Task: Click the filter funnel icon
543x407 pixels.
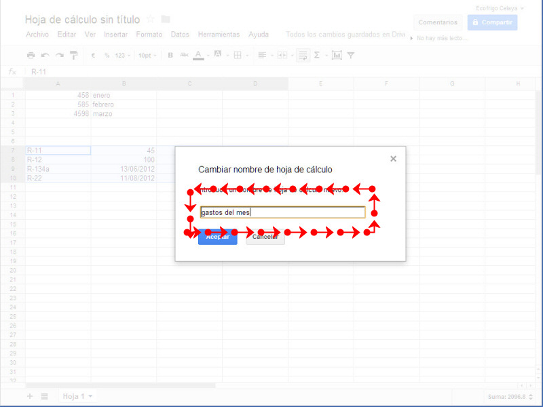Action: pos(351,56)
